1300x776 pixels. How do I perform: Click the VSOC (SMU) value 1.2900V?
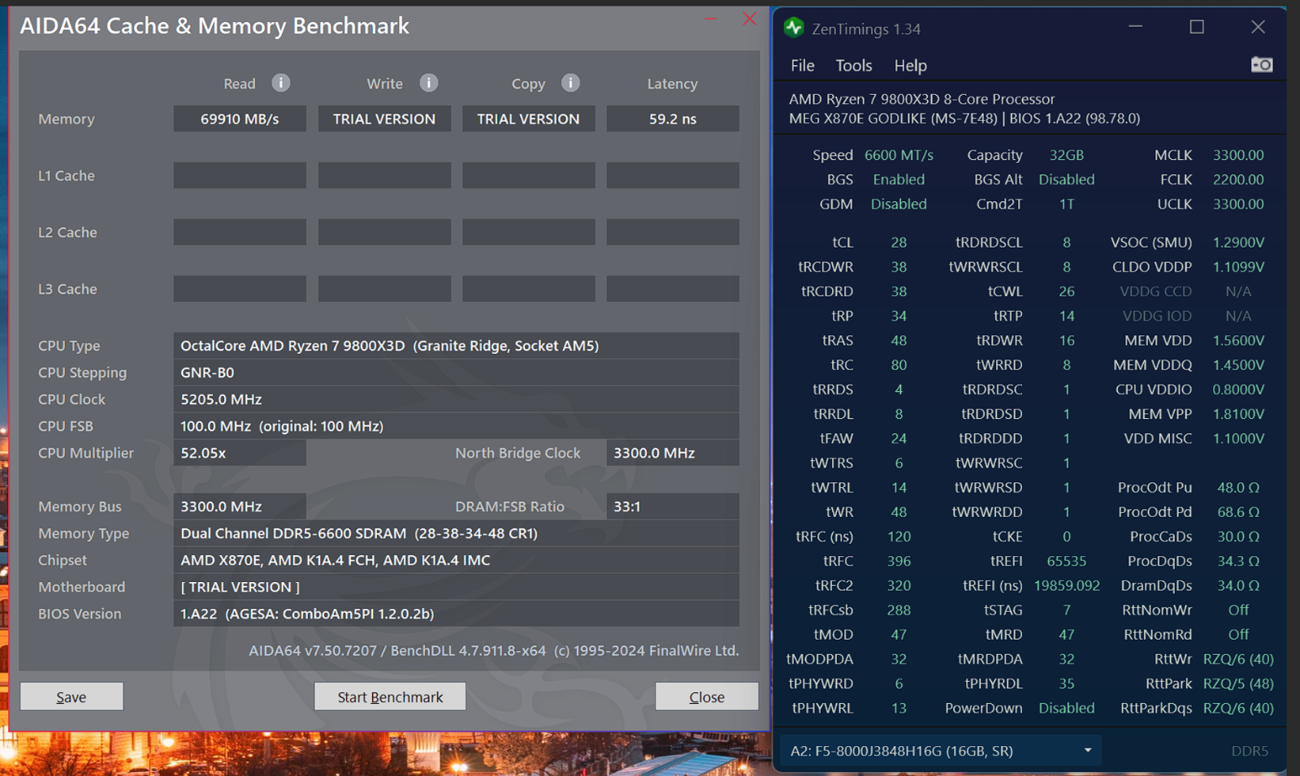pos(1238,242)
